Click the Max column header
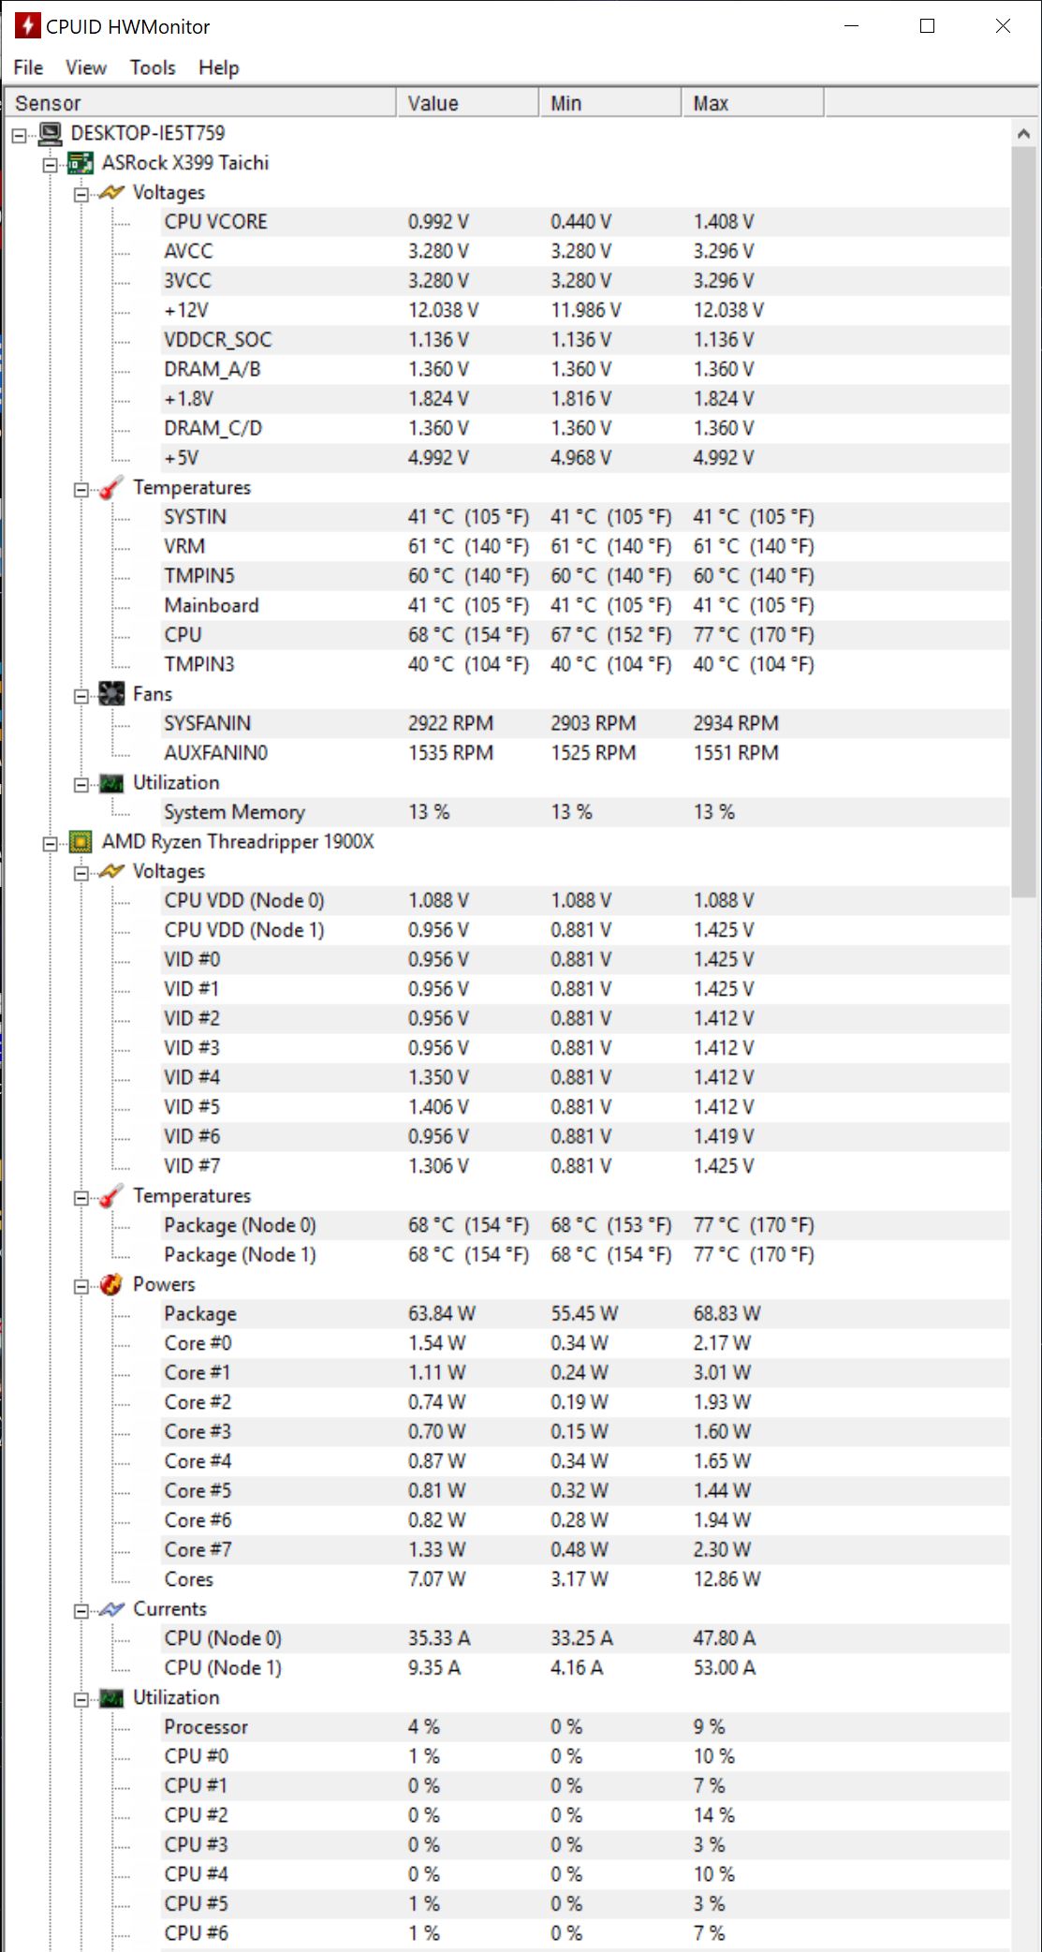The image size is (1042, 1952). 753,103
